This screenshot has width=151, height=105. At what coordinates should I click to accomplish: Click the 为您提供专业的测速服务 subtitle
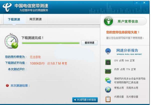click(x=34, y=10)
